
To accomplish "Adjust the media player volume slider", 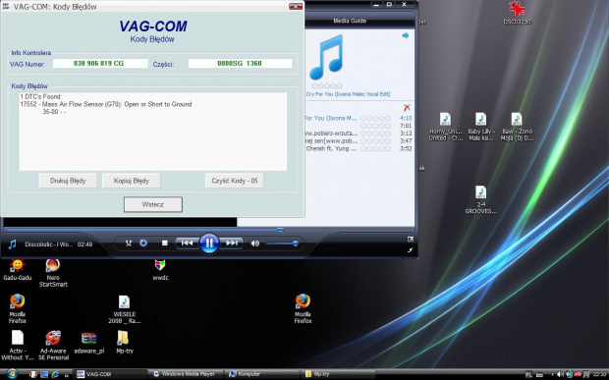I will 282,244.
